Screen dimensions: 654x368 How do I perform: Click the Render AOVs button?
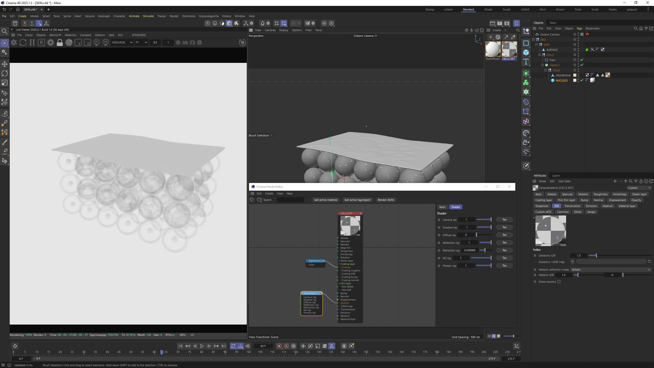pyautogui.click(x=386, y=200)
